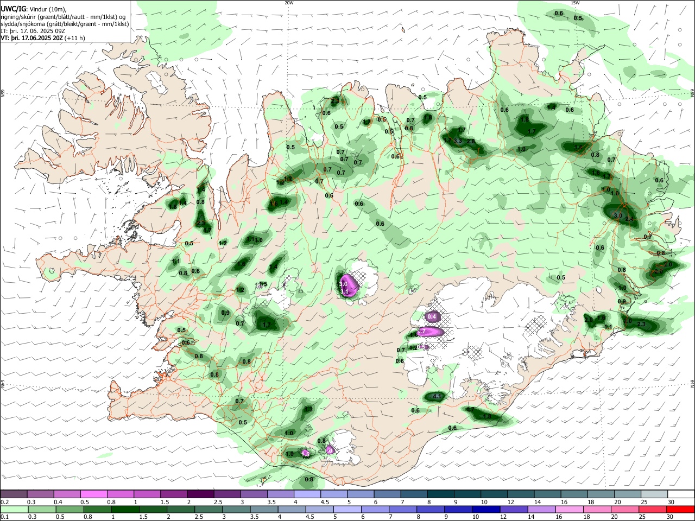695x521 pixels.
Task: Select the lower legend swatch between 25 and 30
Action: pyautogui.click(x=653, y=509)
